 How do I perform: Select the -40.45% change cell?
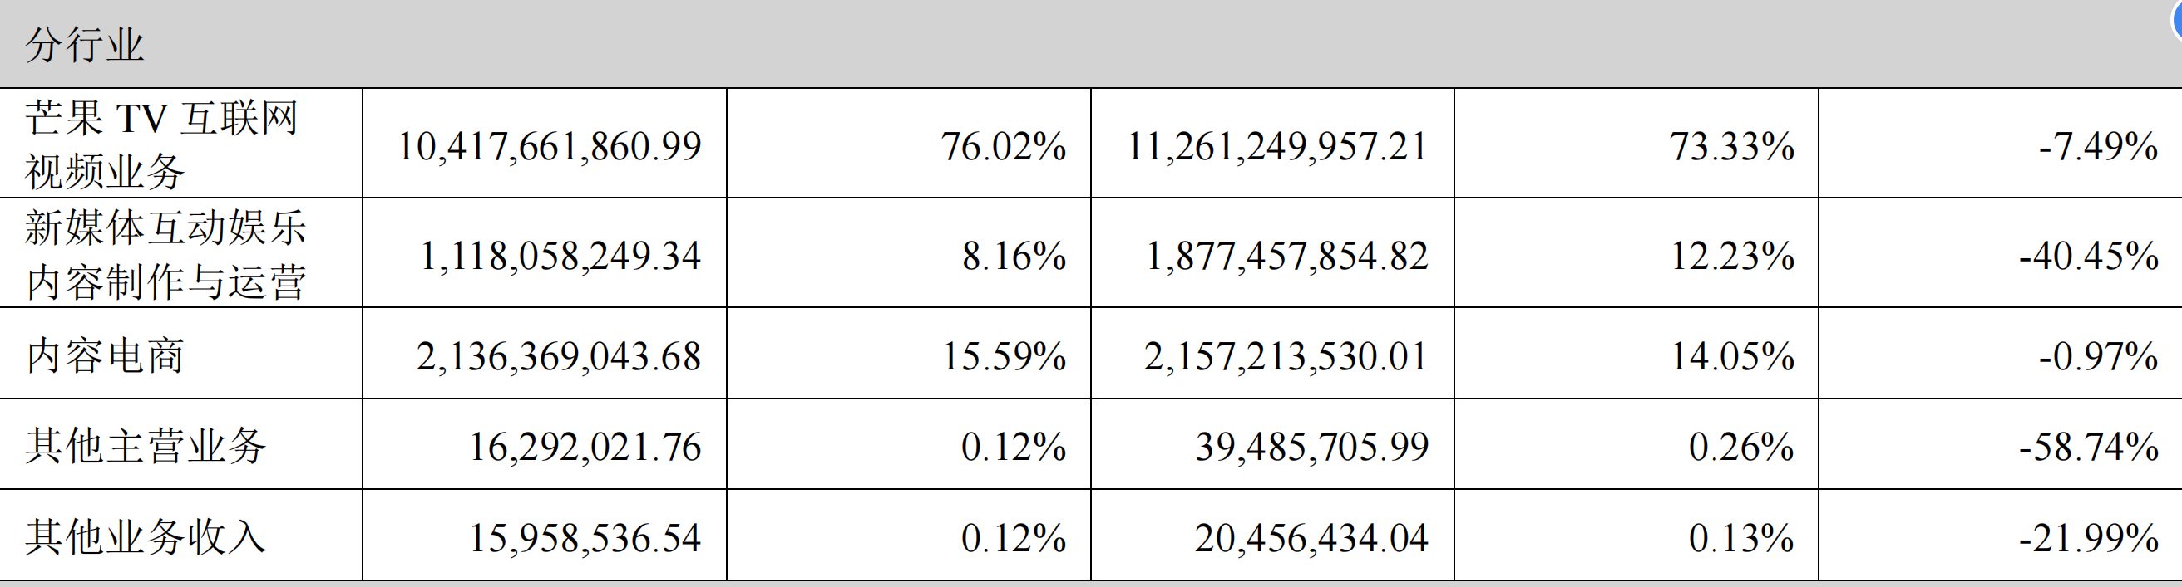point(2088,256)
